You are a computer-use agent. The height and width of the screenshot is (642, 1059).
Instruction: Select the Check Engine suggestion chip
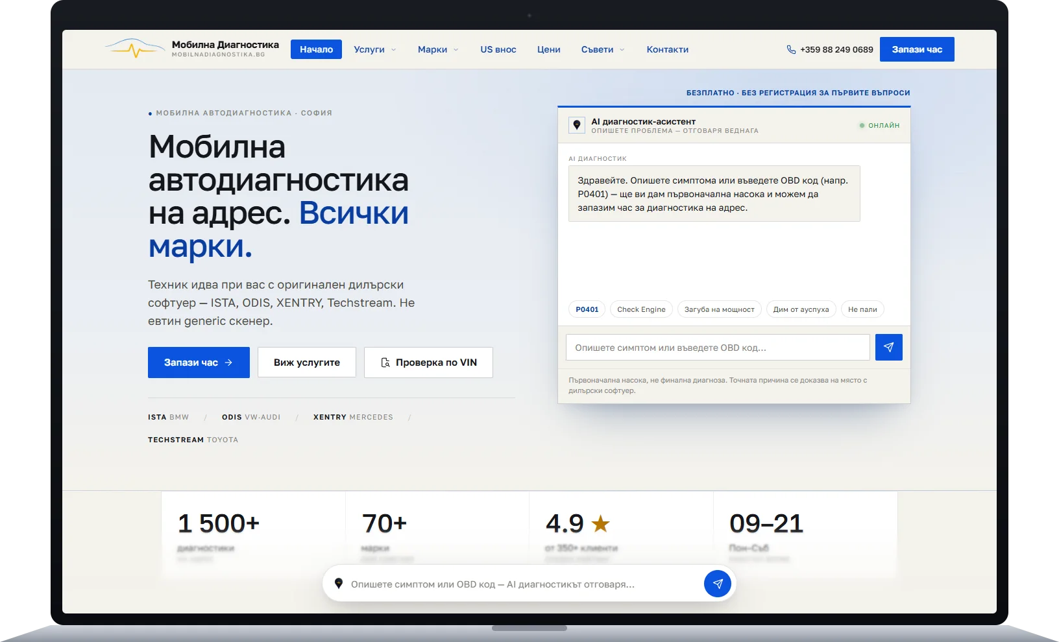tap(641, 309)
